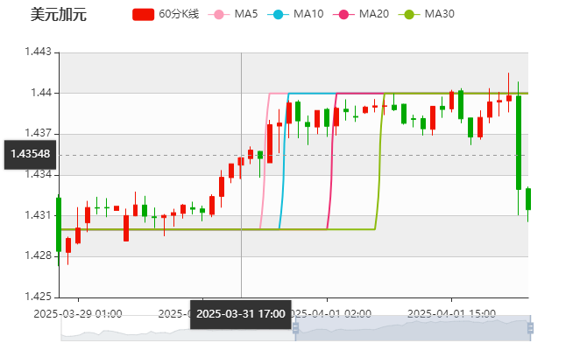This screenshot has width=587, height=350.
Task: Click the green MA30 legend marker
Action: (x=408, y=15)
